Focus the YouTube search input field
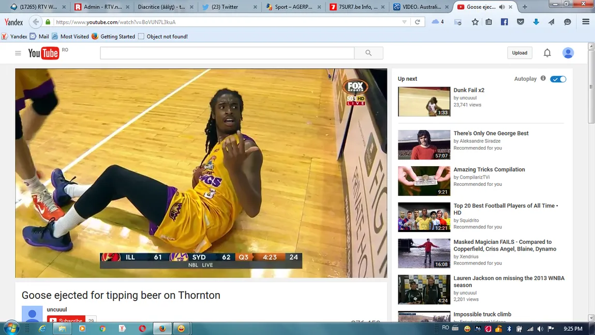 pos(227,53)
